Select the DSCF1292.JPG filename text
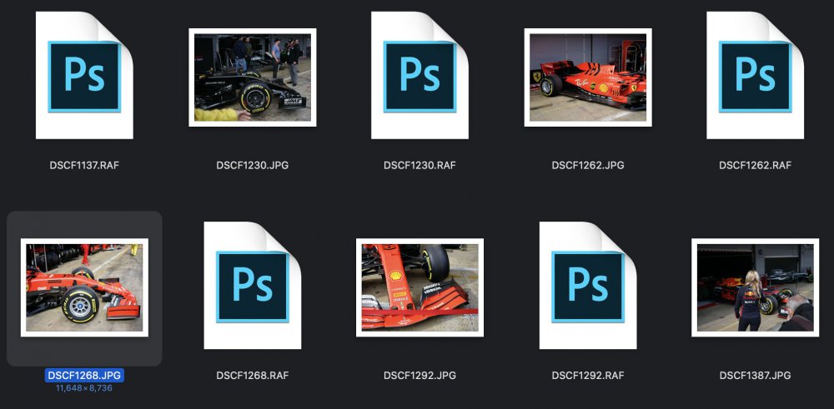The height and width of the screenshot is (409, 834). tap(420, 376)
